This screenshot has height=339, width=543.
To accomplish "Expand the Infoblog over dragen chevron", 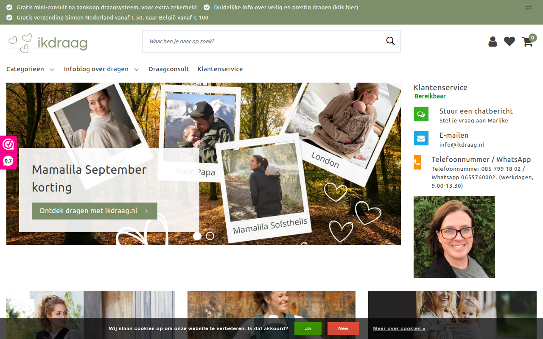I will point(136,69).
